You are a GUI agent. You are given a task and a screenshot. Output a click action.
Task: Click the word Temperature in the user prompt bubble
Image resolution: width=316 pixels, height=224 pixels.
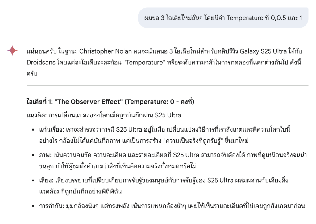[245, 18]
